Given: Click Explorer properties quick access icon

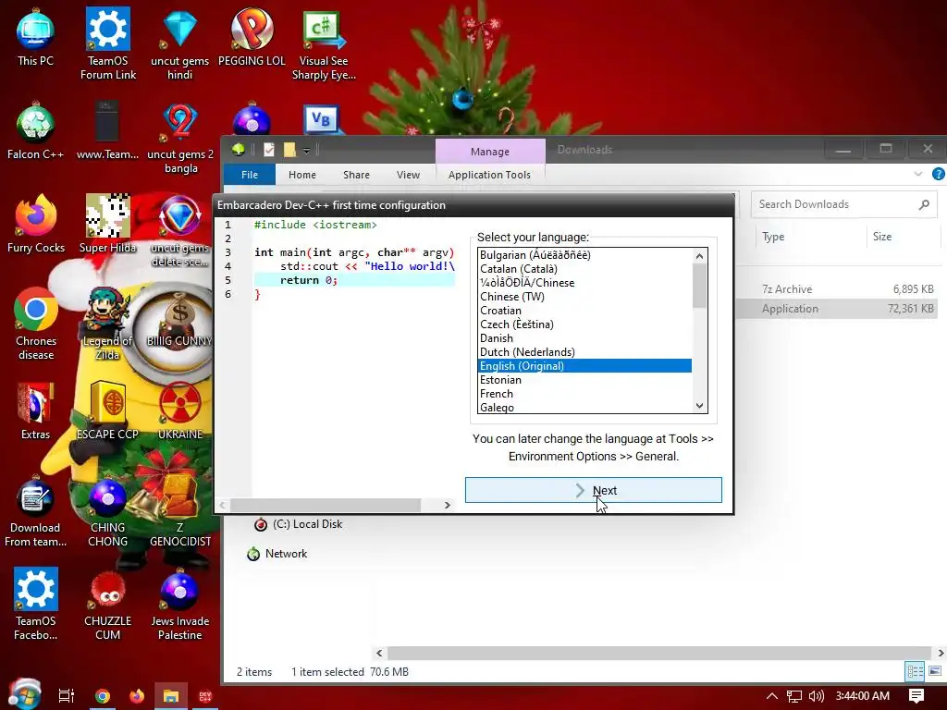Looking at the screenshot, I should coord(269,149).
